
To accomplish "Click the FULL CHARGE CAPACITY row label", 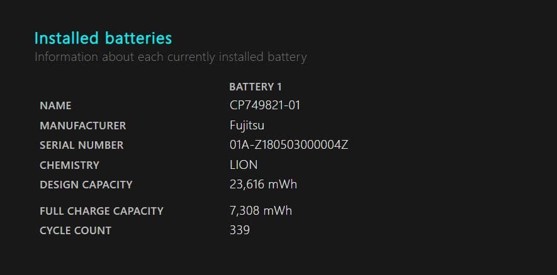I will pos(101,211).
